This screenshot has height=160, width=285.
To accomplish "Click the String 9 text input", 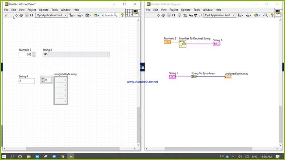I will tap(27, 81).
